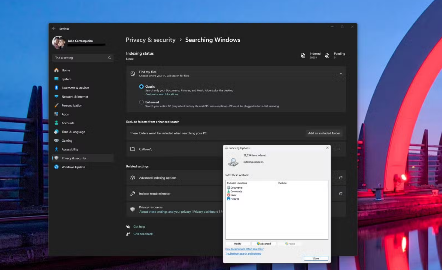Click the Indexing Options title bar X

coord(327,148)
